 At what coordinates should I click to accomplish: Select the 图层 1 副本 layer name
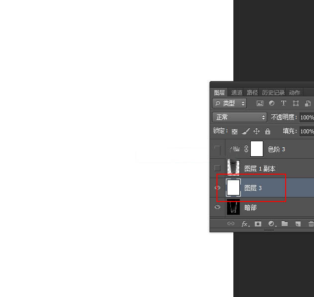coord(260,169)
